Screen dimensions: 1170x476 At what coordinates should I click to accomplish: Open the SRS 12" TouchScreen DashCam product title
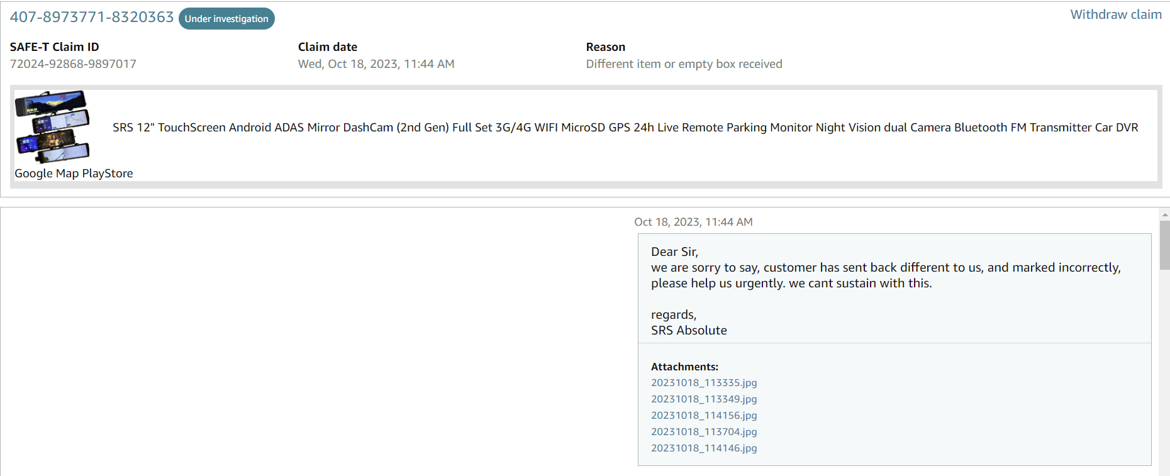point(625,128)
